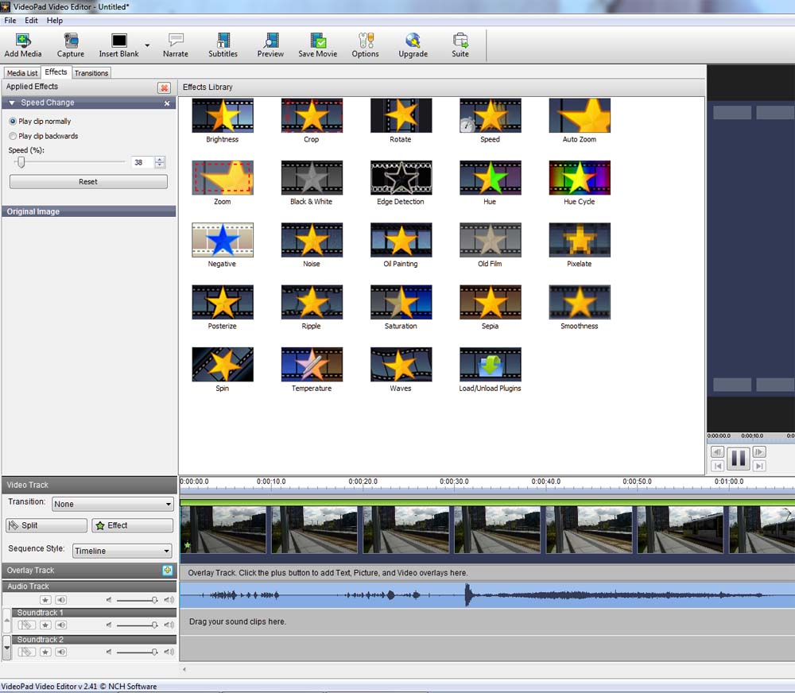Click the Soundtrack 1 split button
795x693 pixels.
27,625
